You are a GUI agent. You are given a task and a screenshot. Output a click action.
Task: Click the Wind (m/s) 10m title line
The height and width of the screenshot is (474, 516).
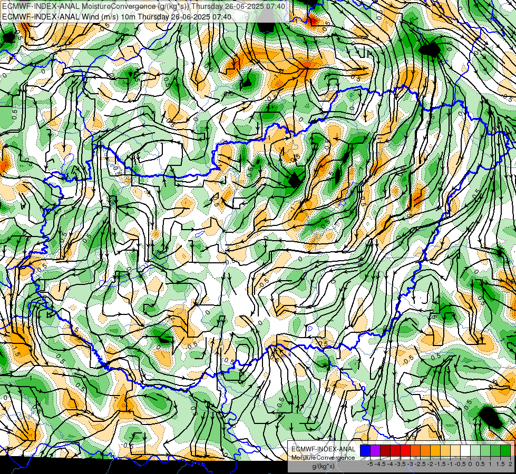coord(116,17)
